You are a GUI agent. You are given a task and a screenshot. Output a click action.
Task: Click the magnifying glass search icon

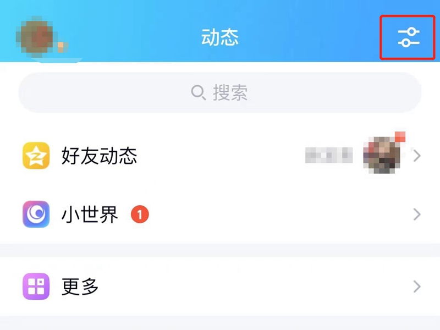pyautogui.click(x=199, y=92)
